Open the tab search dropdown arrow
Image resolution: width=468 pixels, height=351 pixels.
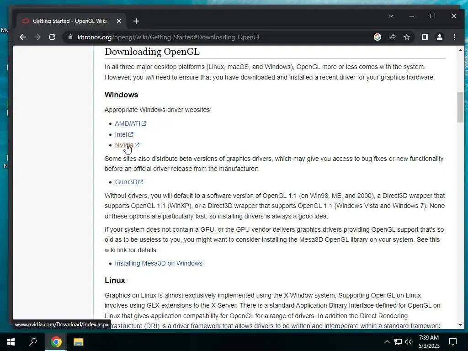(390, 16)
